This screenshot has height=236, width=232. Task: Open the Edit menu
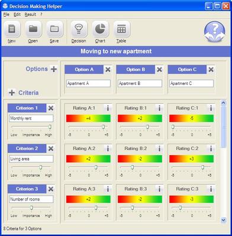[17, 15]
